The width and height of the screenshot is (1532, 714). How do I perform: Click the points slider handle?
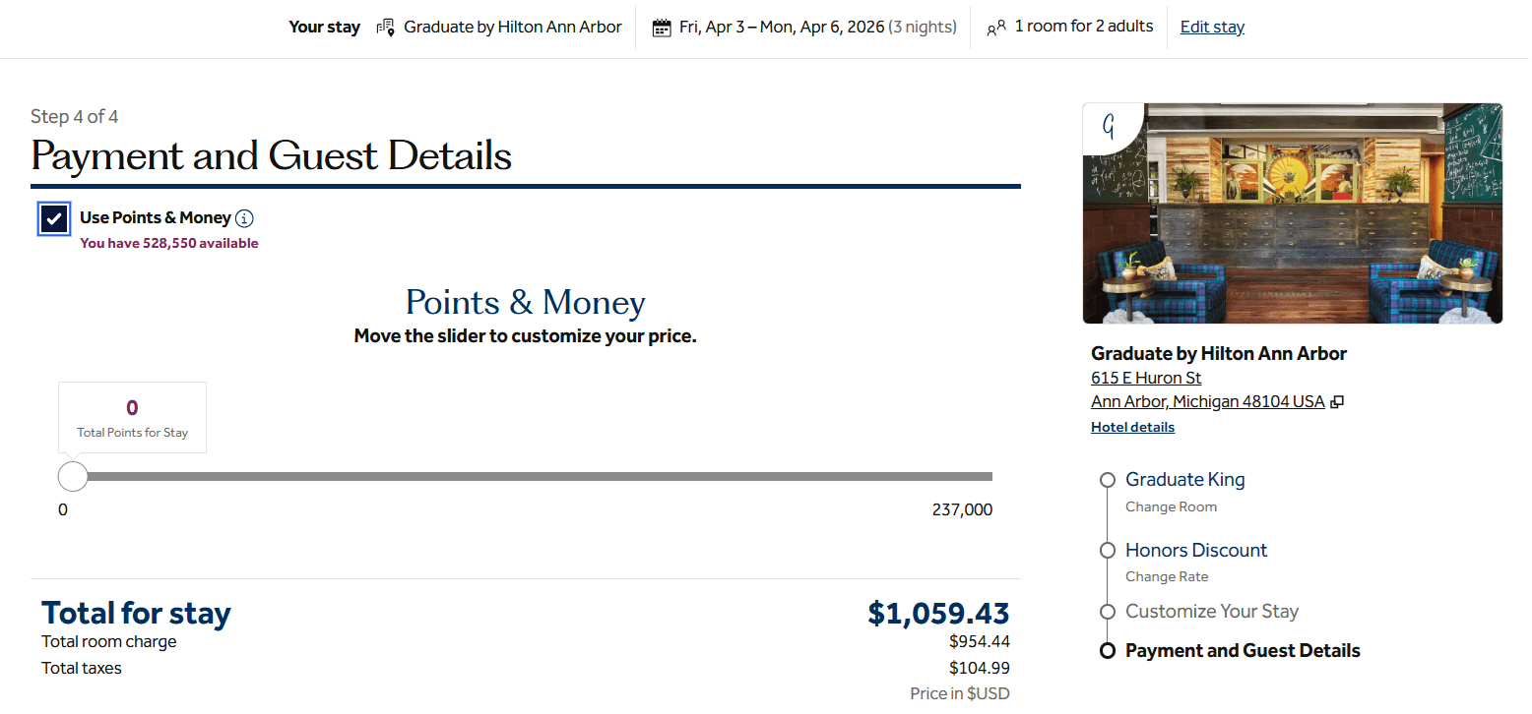coord(73,477)
